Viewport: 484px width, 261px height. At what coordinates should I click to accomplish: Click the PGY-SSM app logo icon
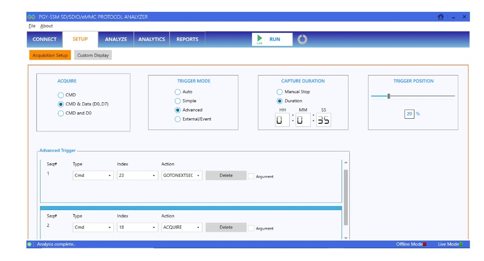click(31, 17)
